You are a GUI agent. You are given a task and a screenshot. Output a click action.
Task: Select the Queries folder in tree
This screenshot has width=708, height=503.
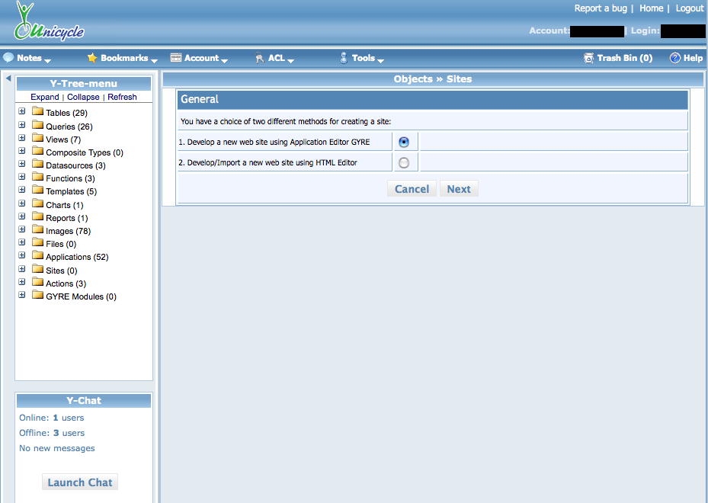60,127
